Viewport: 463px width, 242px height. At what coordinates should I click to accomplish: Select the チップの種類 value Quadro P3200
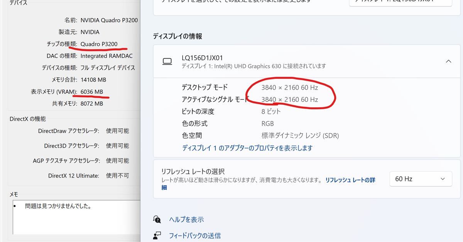point(99,44)
